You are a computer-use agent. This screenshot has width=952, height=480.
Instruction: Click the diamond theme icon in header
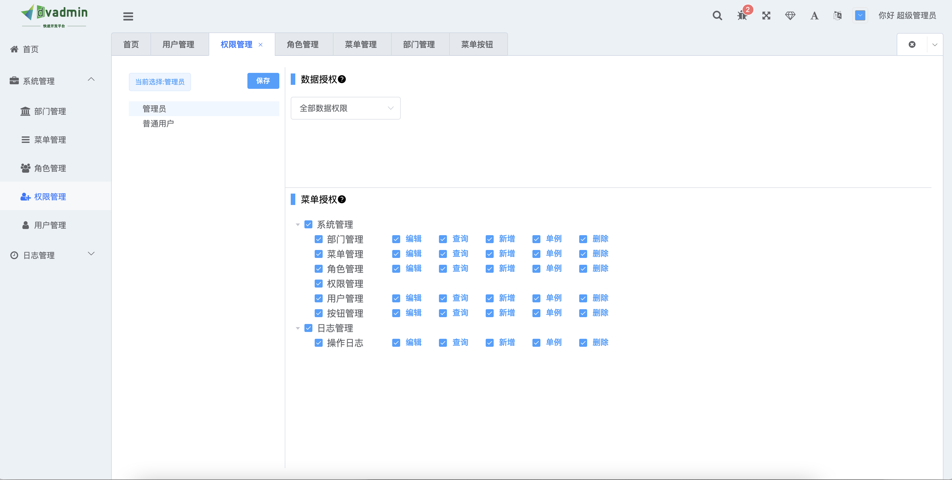[790, 15]
